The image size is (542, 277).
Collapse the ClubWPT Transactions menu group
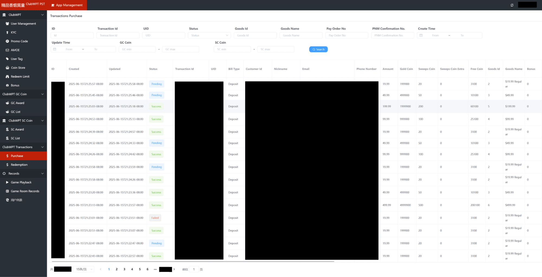pos(42,147)
